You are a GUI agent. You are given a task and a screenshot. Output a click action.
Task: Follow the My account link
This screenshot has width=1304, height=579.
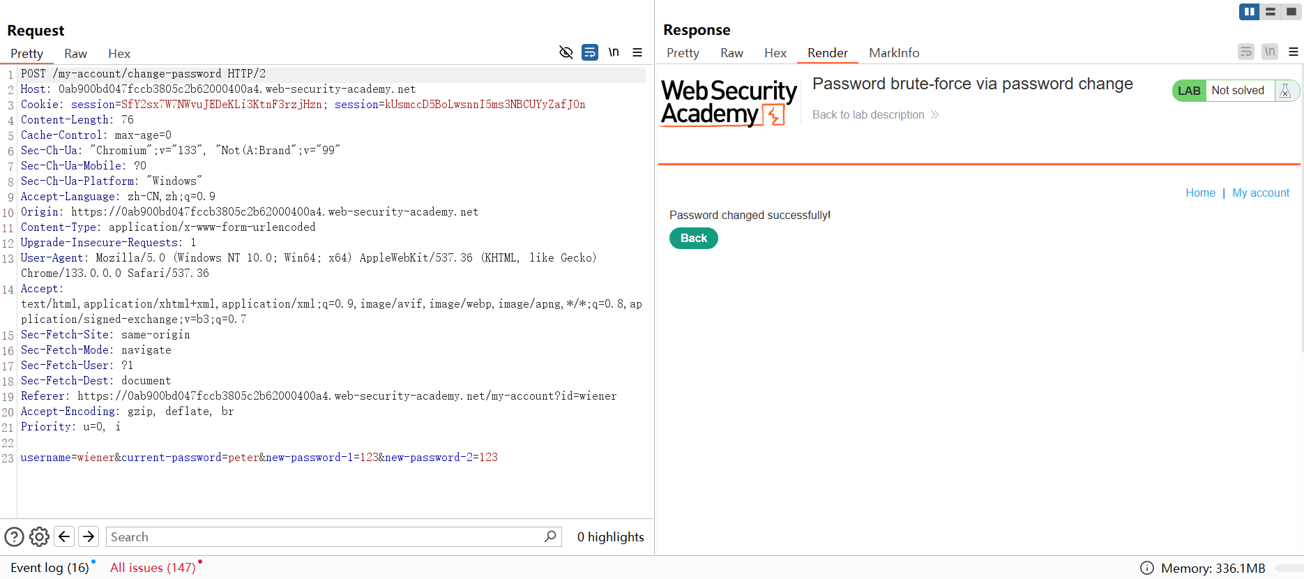pos(1260,193)
